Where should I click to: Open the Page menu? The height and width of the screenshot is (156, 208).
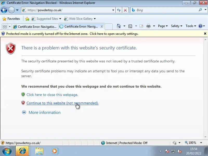pyautogui.click(x=163, y=26)
